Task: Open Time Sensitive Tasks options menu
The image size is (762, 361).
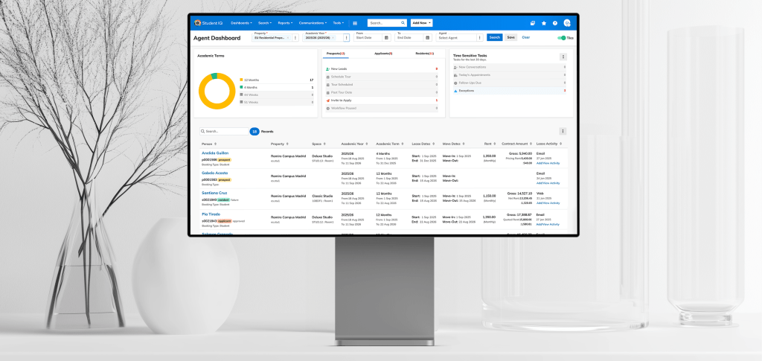Action: click(563, 57)
